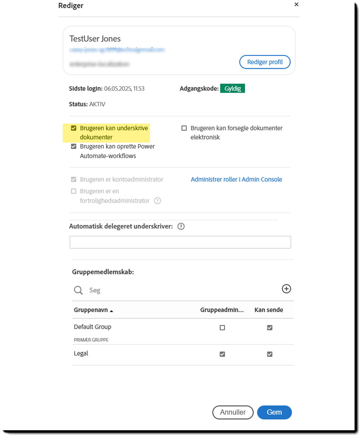Click the TestUser Jones name

click(x=95, y=39)
